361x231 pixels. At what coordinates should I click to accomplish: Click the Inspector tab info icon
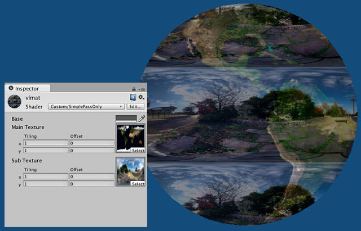11,88
